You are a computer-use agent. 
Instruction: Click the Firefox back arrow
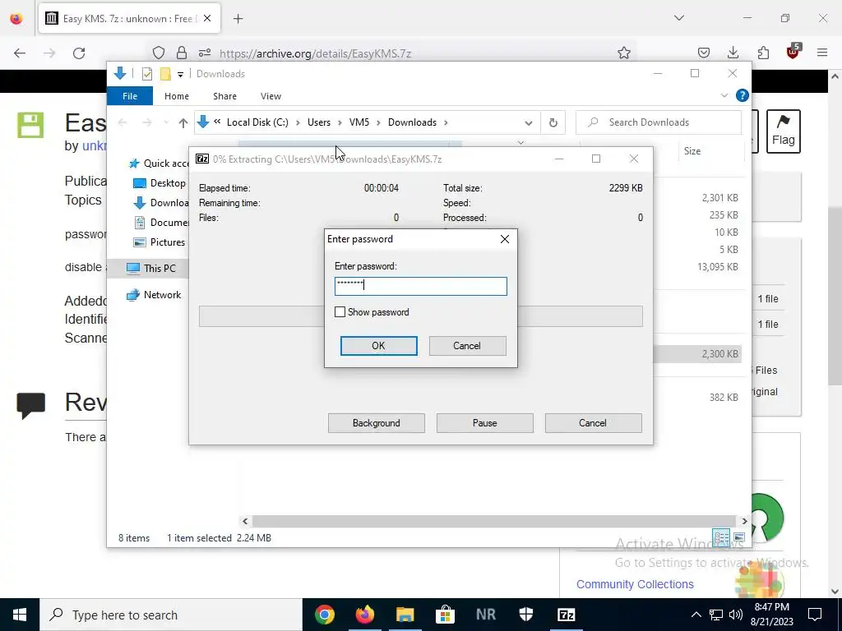click(x=20, y=53)
